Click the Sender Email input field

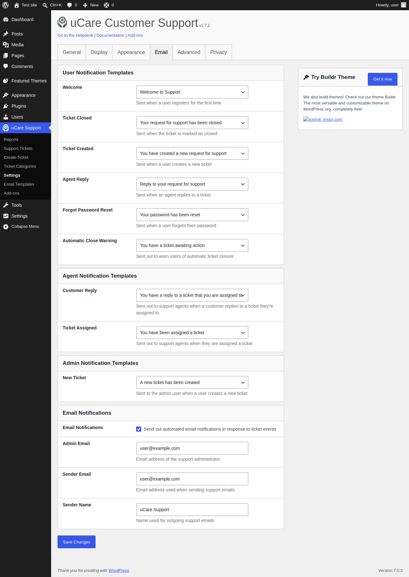tap(192, 479)
